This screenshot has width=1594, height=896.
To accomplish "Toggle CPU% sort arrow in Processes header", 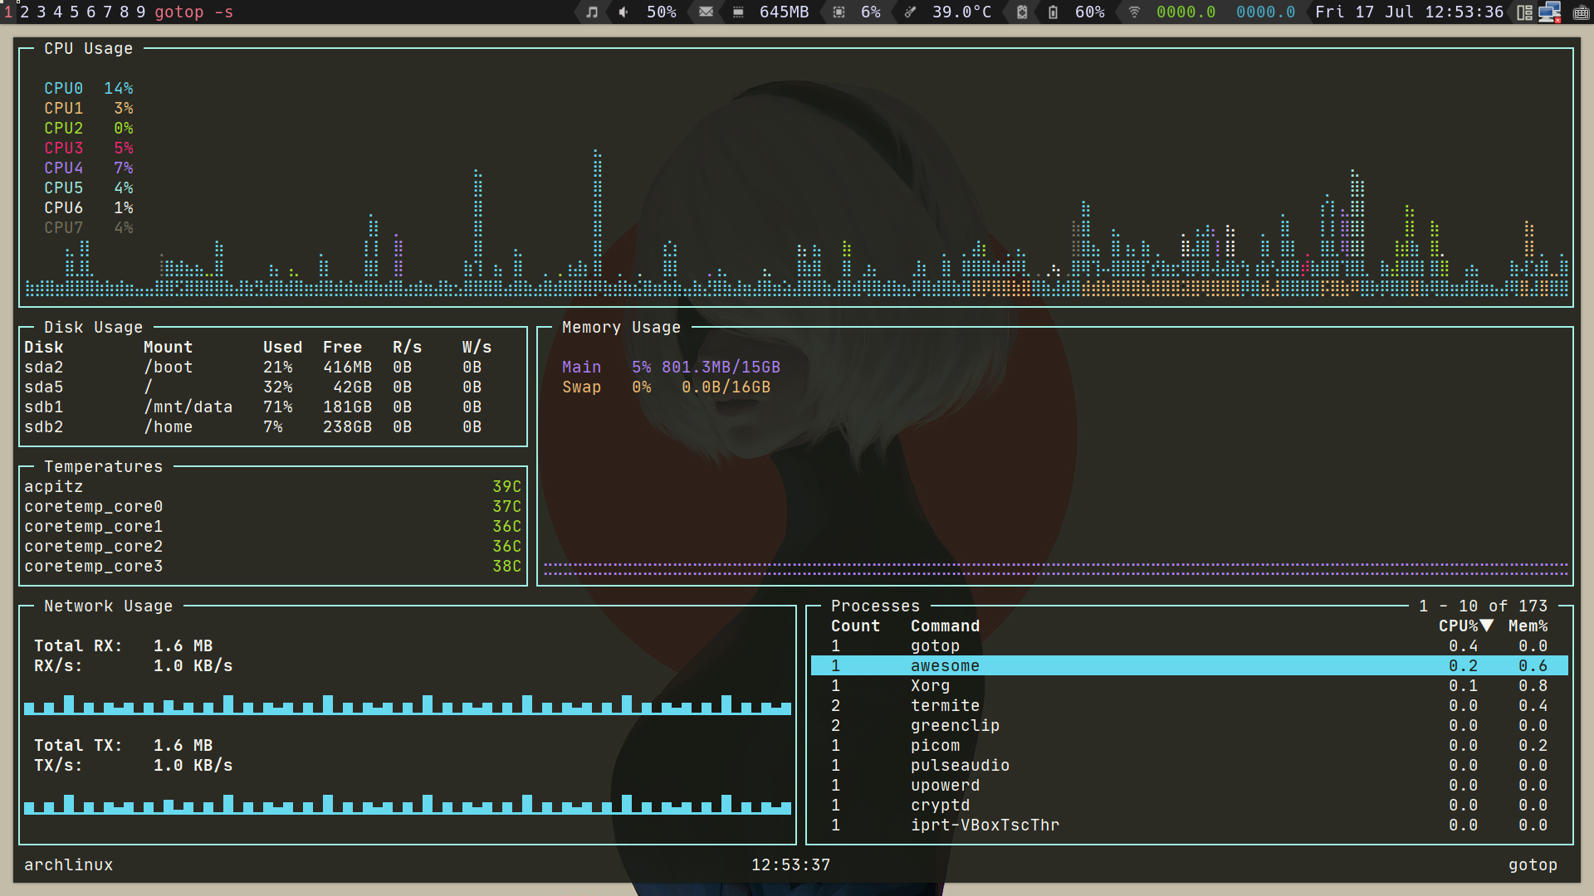I will (x=1487, y=626).
